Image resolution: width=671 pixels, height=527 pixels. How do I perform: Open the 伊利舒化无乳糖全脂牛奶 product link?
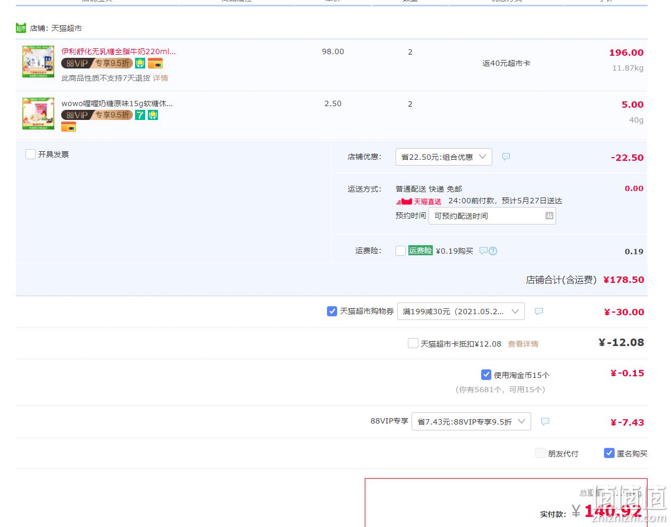click(118, 51)
